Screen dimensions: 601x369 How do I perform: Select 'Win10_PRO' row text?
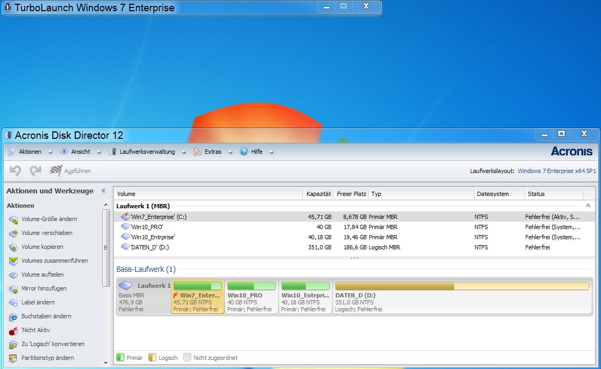pos(147,227)
